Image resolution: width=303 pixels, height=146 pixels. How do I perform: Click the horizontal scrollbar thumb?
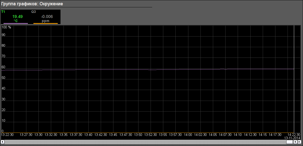pos(290,142)
